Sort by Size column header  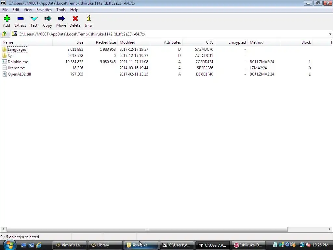coord(69,42)
